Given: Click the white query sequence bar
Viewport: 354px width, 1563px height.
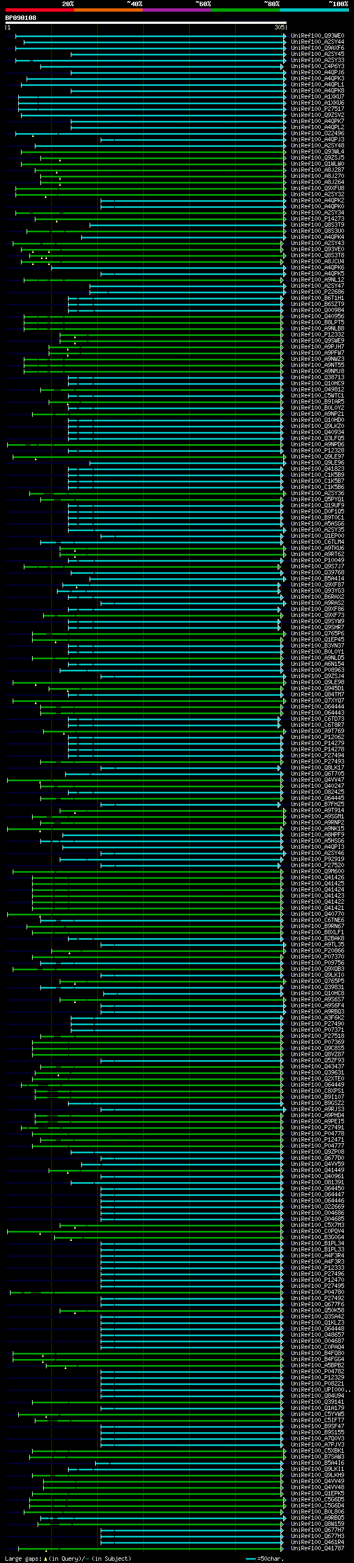Looking at the screenshot, I should pos(146,22).
